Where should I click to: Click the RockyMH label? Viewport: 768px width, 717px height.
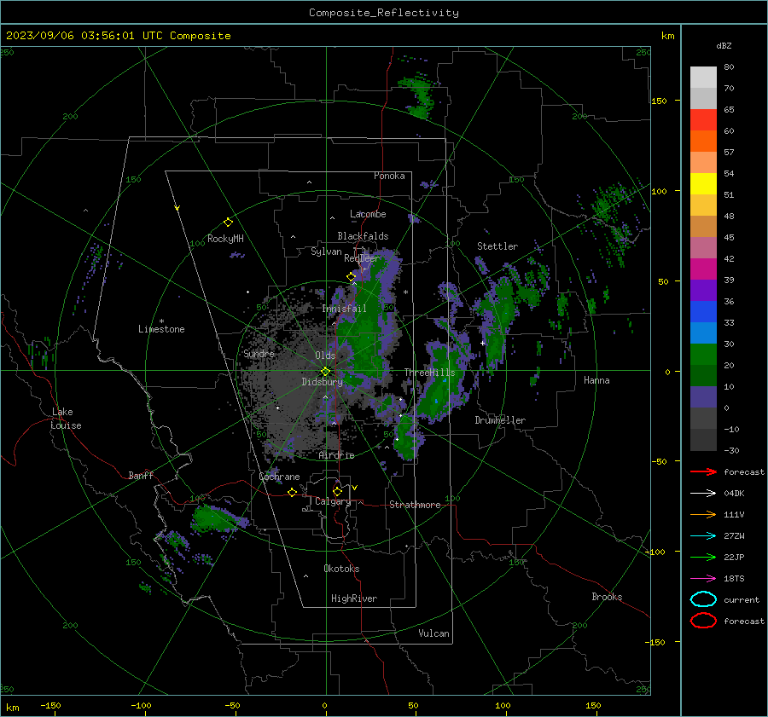click(x=225, y=239)
